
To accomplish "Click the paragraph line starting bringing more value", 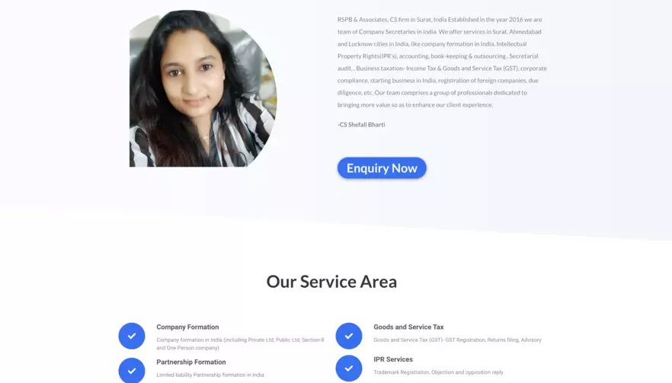I will [415, 105].
